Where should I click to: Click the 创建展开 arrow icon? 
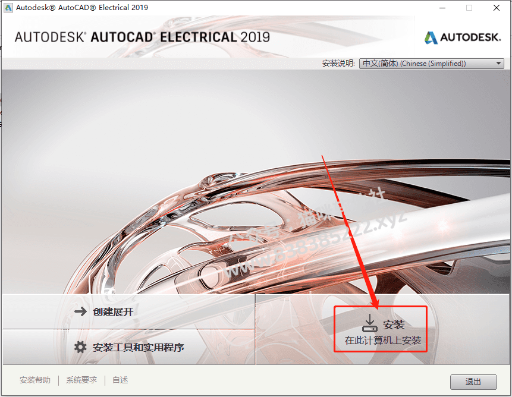[80, 311]
